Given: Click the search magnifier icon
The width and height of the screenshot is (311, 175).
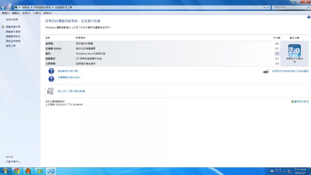Looking at the screenshot, I should 308,7.
